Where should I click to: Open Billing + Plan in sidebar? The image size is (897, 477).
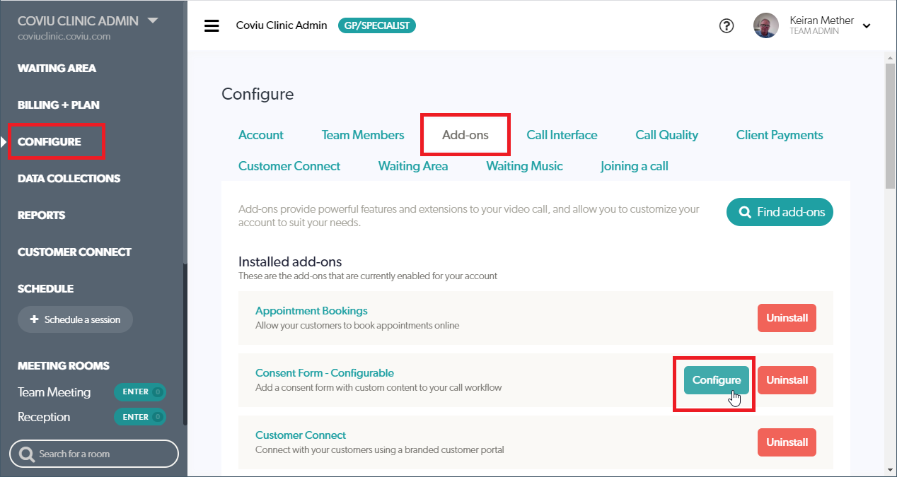(x=59, y=105)
